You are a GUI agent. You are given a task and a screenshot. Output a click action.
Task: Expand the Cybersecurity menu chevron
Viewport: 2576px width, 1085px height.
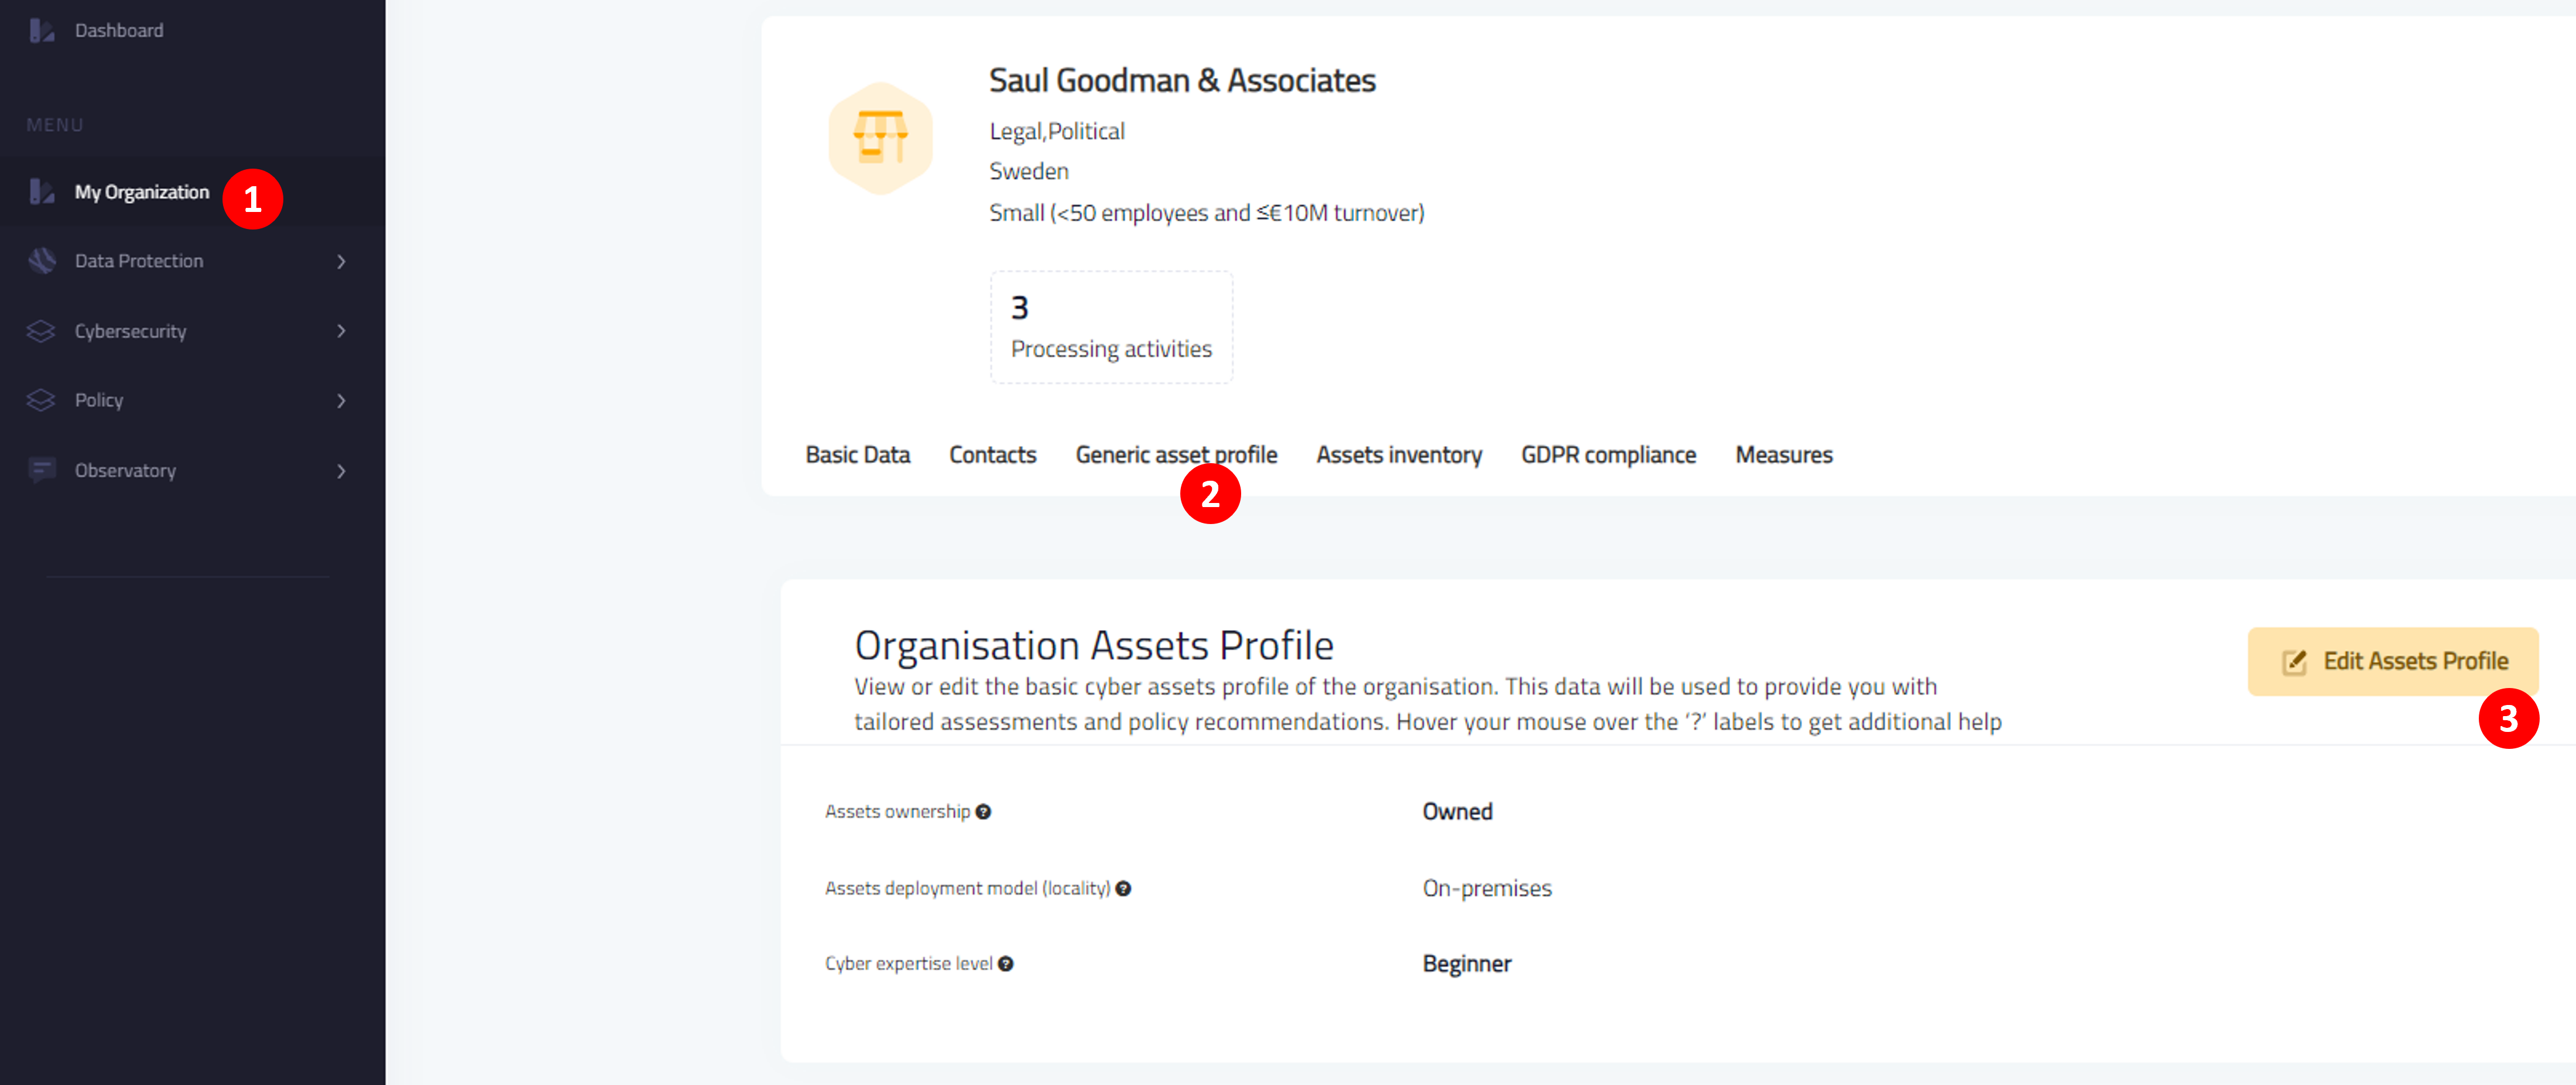point(341,331)
